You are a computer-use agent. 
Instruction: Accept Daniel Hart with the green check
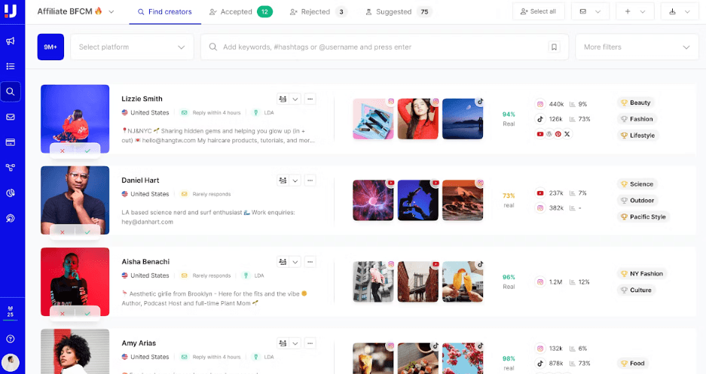click(x=87, y=232)
